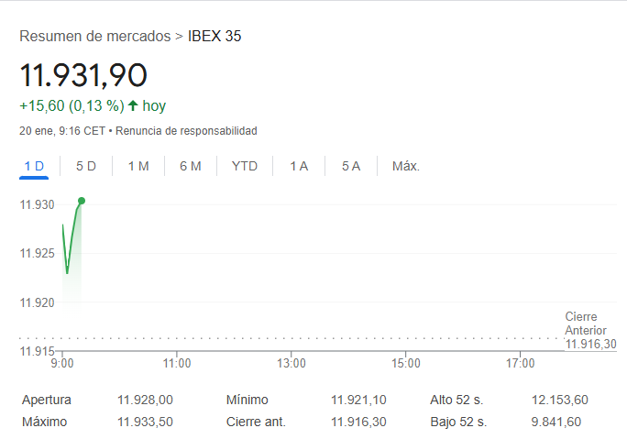
Task: Switch chart to 1 A range
Action: tap(299, 166)
